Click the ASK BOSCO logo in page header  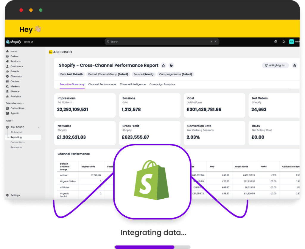(51, 52)
